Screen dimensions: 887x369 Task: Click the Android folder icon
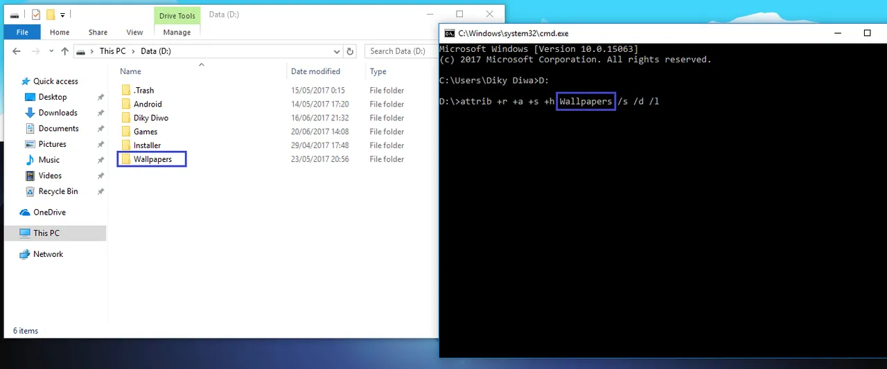click(x=125, y=104)
